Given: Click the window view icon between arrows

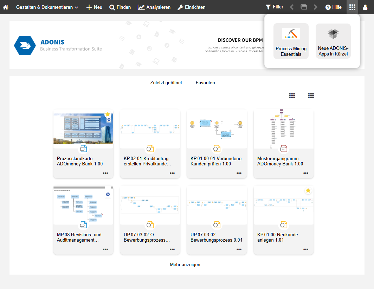Looking at the screenshot, I should pos(304,7).
